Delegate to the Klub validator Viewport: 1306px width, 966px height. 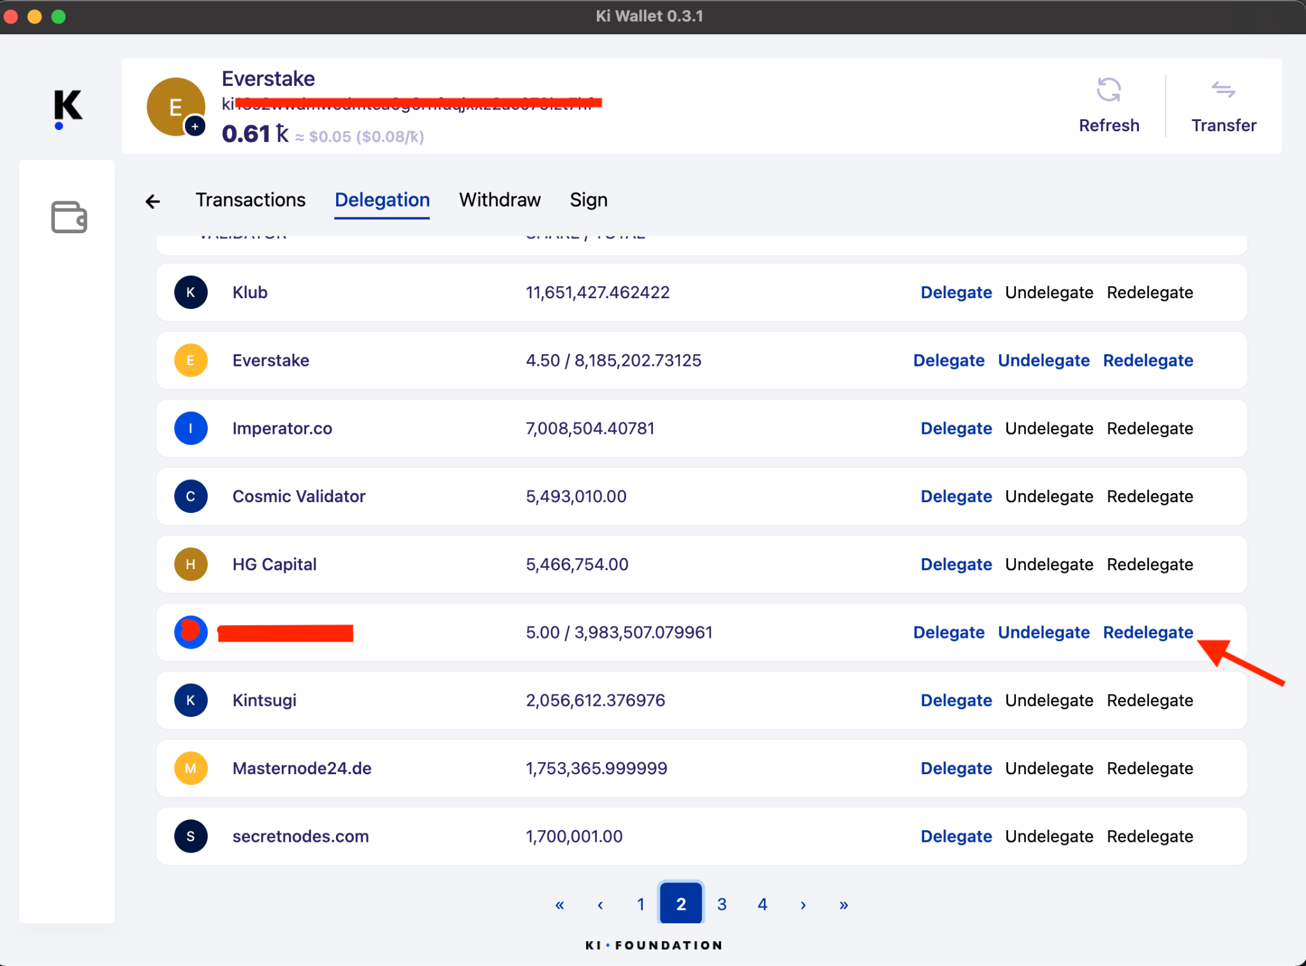pyautogui.click(x=956, y=292)
